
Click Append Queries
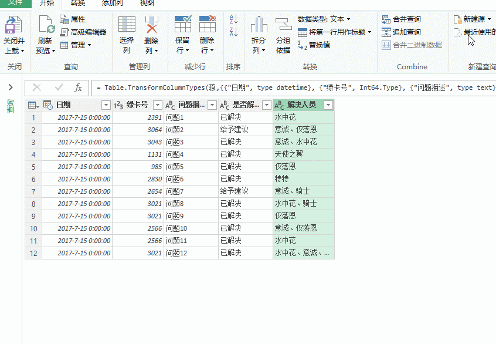click(401, 32)
